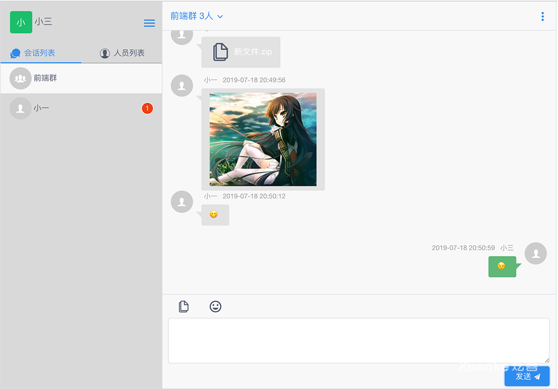Select the 前端群 conversation

[81, 79]
